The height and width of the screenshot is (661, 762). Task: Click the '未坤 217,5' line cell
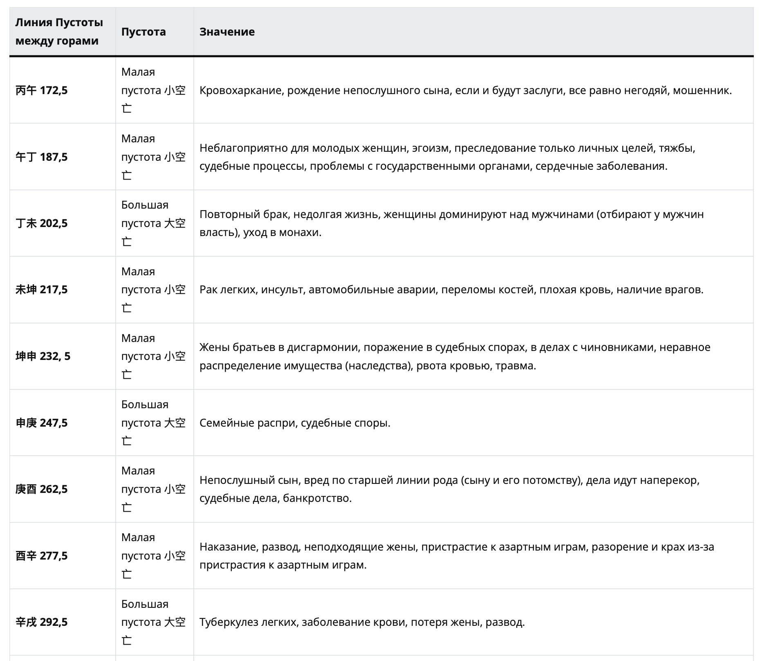pyautogui.click(x=42, y=290)
